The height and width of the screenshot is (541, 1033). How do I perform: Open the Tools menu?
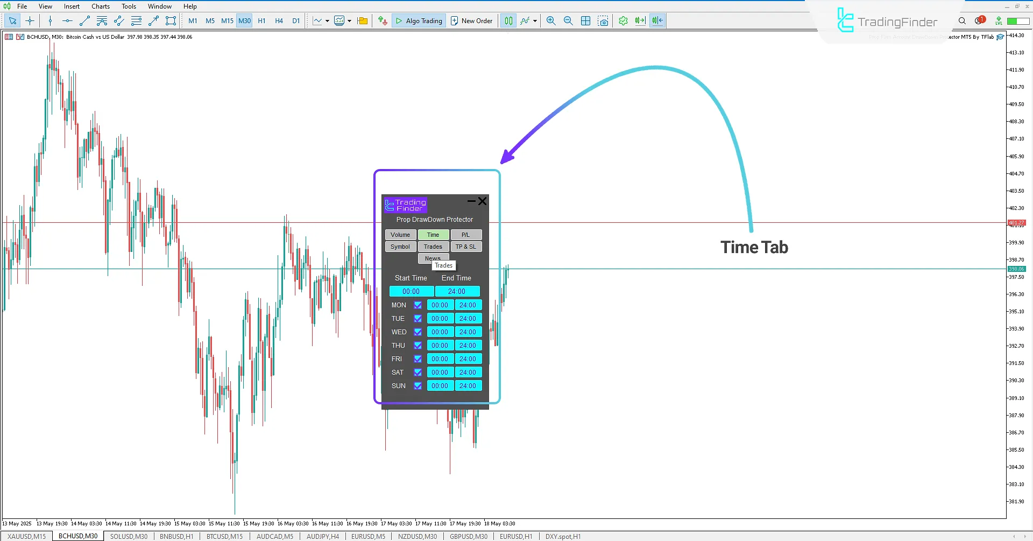pos(129,6)
